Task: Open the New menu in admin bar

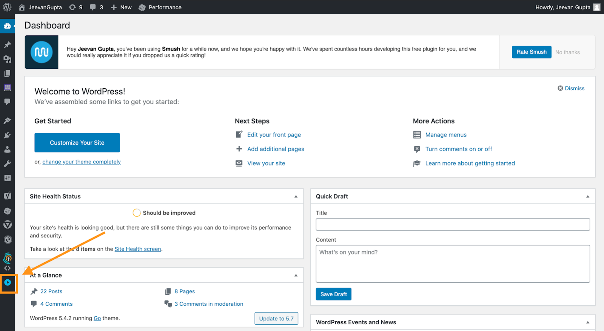Action: 121,7
